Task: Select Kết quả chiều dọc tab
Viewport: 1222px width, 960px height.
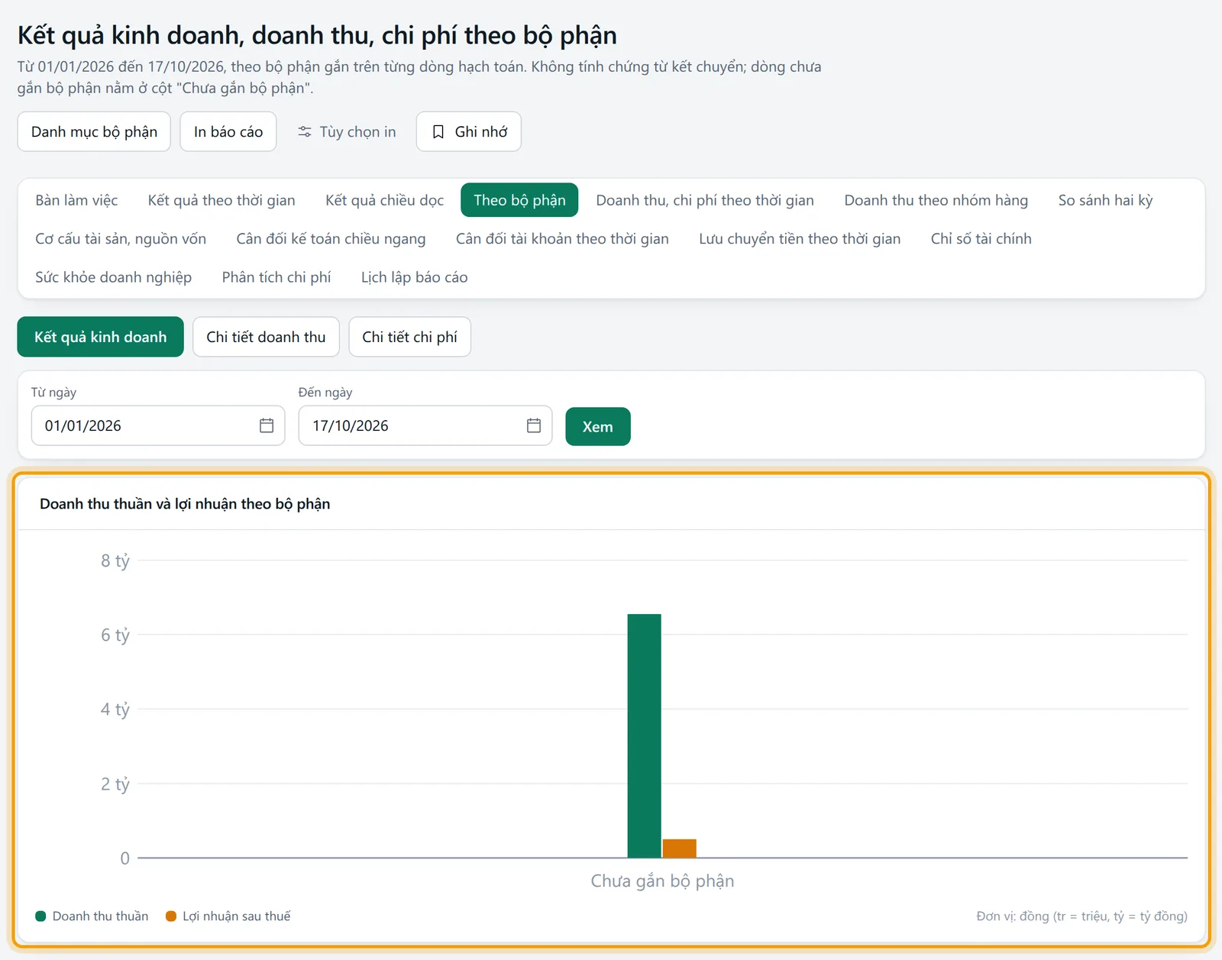Action: [x=384, y=200]
